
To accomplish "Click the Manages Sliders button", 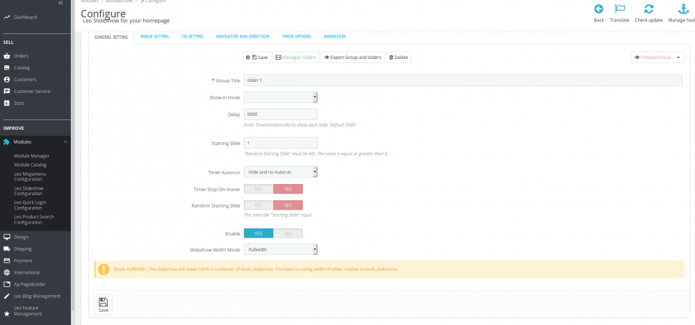I will point(295,58).
